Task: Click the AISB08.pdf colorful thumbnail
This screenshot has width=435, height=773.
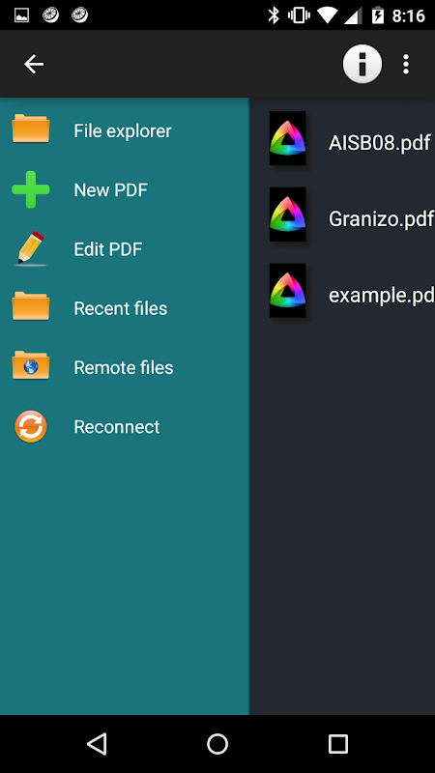Action: tap(287, 138)
